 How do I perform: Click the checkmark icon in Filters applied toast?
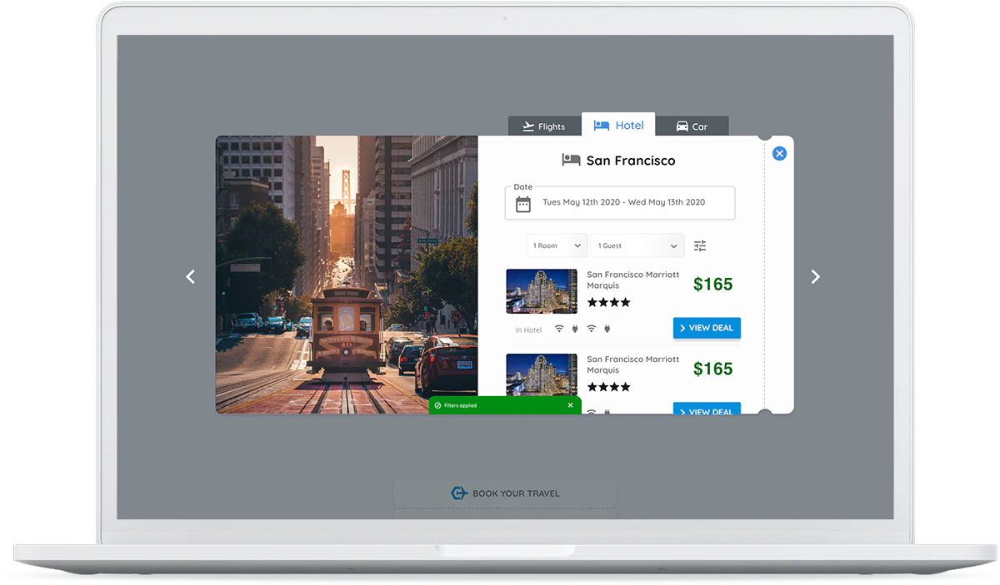[437, 405]
